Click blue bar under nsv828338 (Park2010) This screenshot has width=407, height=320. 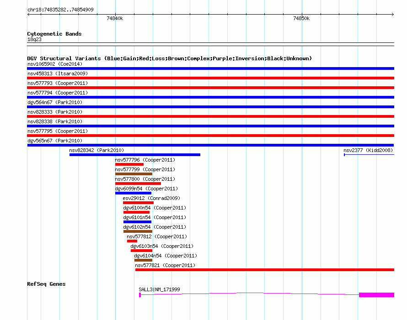pyautogui.click(x=210, y=126)
